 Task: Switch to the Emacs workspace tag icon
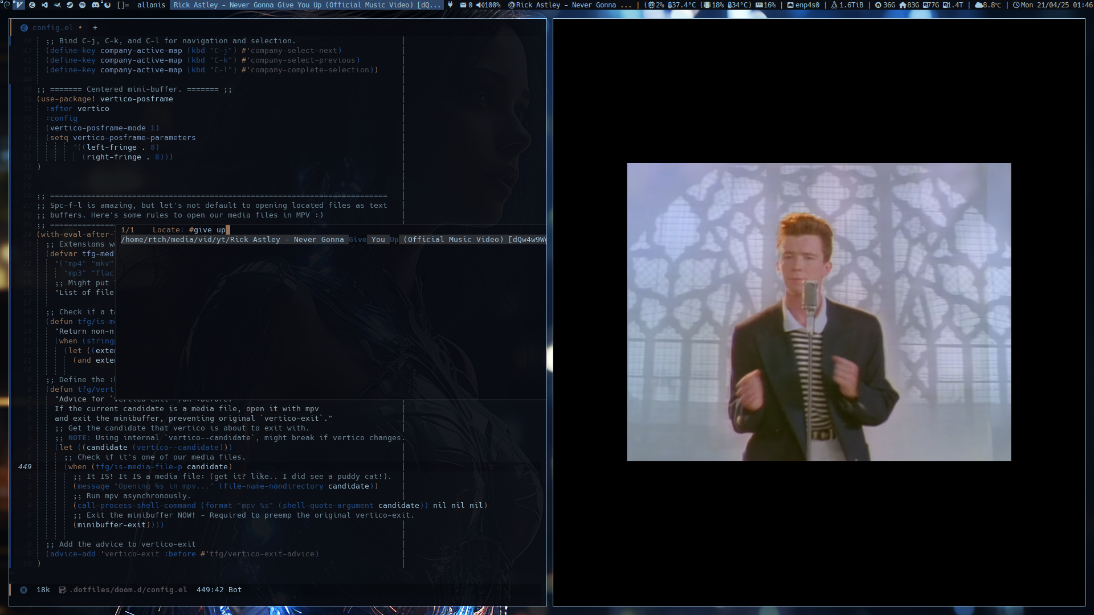[x=32, y=5]
